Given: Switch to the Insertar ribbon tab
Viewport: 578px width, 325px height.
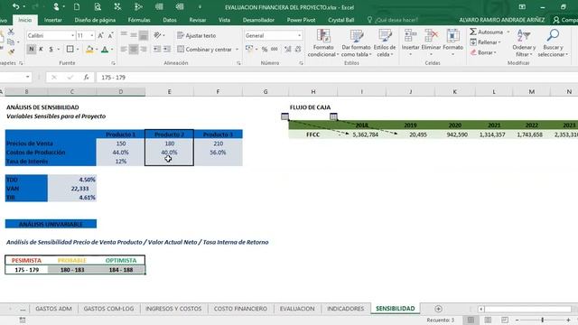Looking at the screenshot, I should coord(53,20).
